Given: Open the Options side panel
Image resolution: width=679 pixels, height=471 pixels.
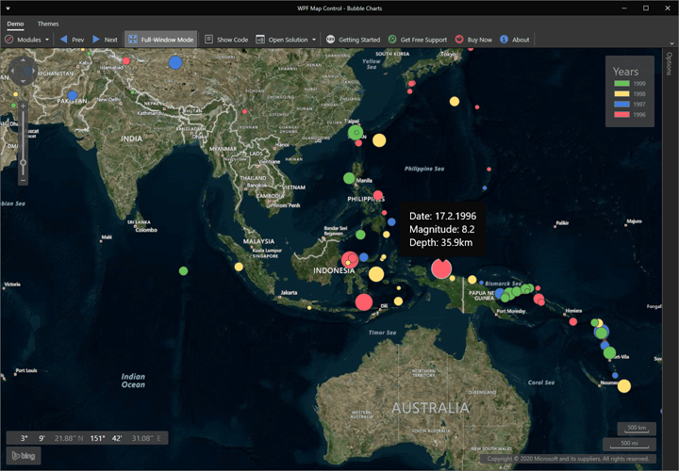Looking at the screenshot, I should click(x=669, y=64).
